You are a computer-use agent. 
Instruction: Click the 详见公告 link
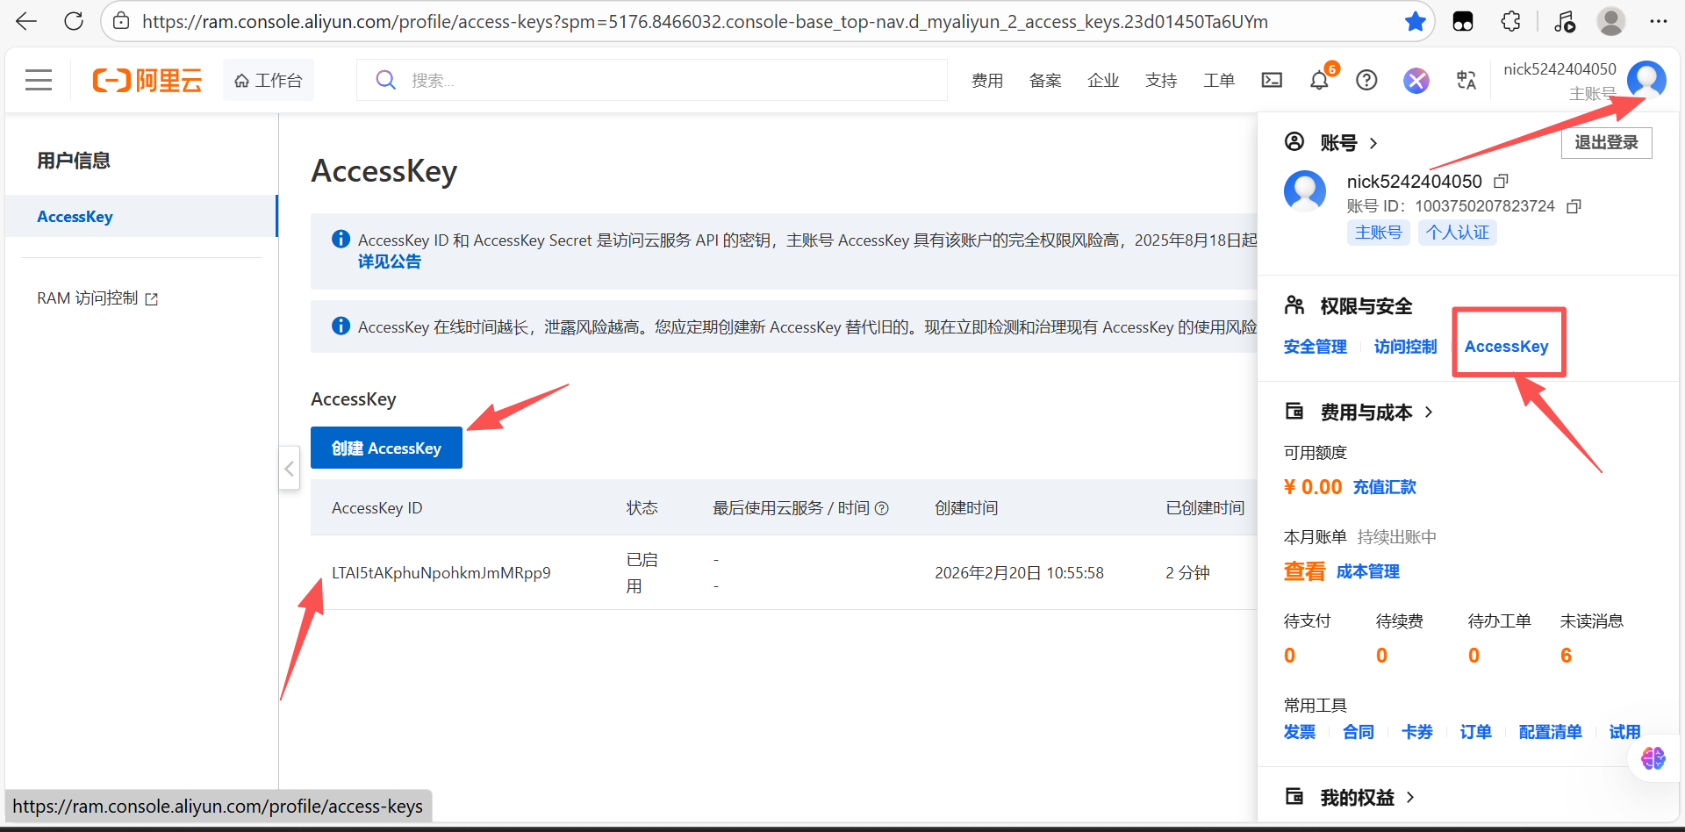(390, 262)
